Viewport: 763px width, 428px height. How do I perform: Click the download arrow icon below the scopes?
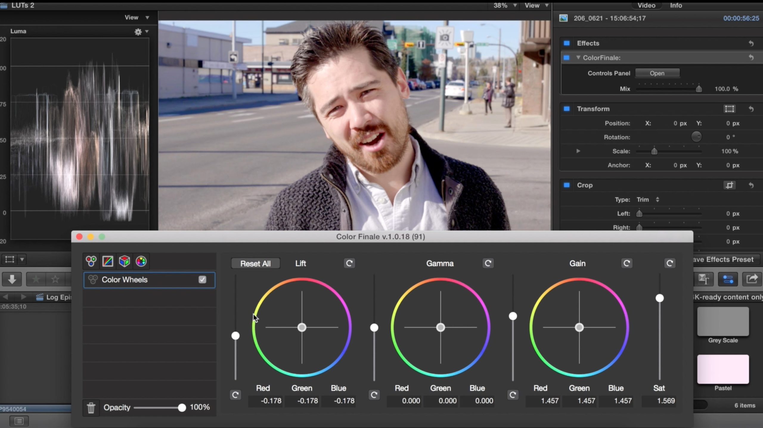click(x=12, y=279)
